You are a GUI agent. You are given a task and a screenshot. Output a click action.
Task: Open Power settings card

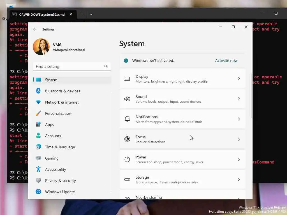tap(182, 159)
